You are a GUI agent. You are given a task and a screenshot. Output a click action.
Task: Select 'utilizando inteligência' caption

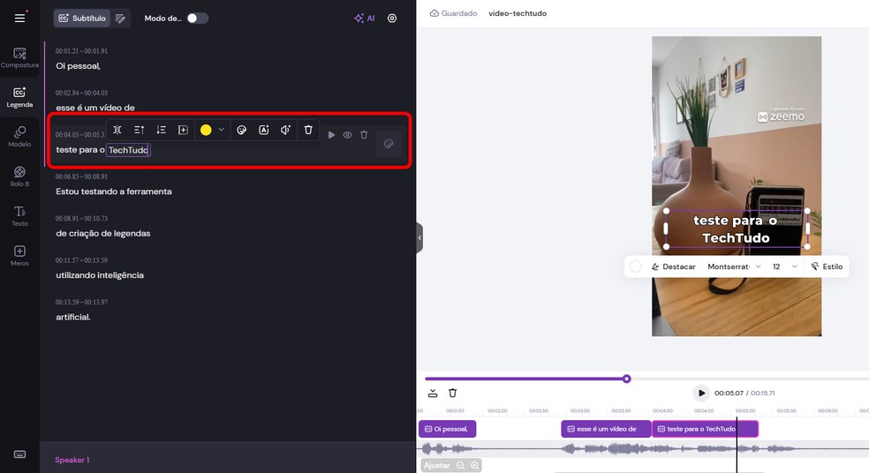[x=100, y=274]
